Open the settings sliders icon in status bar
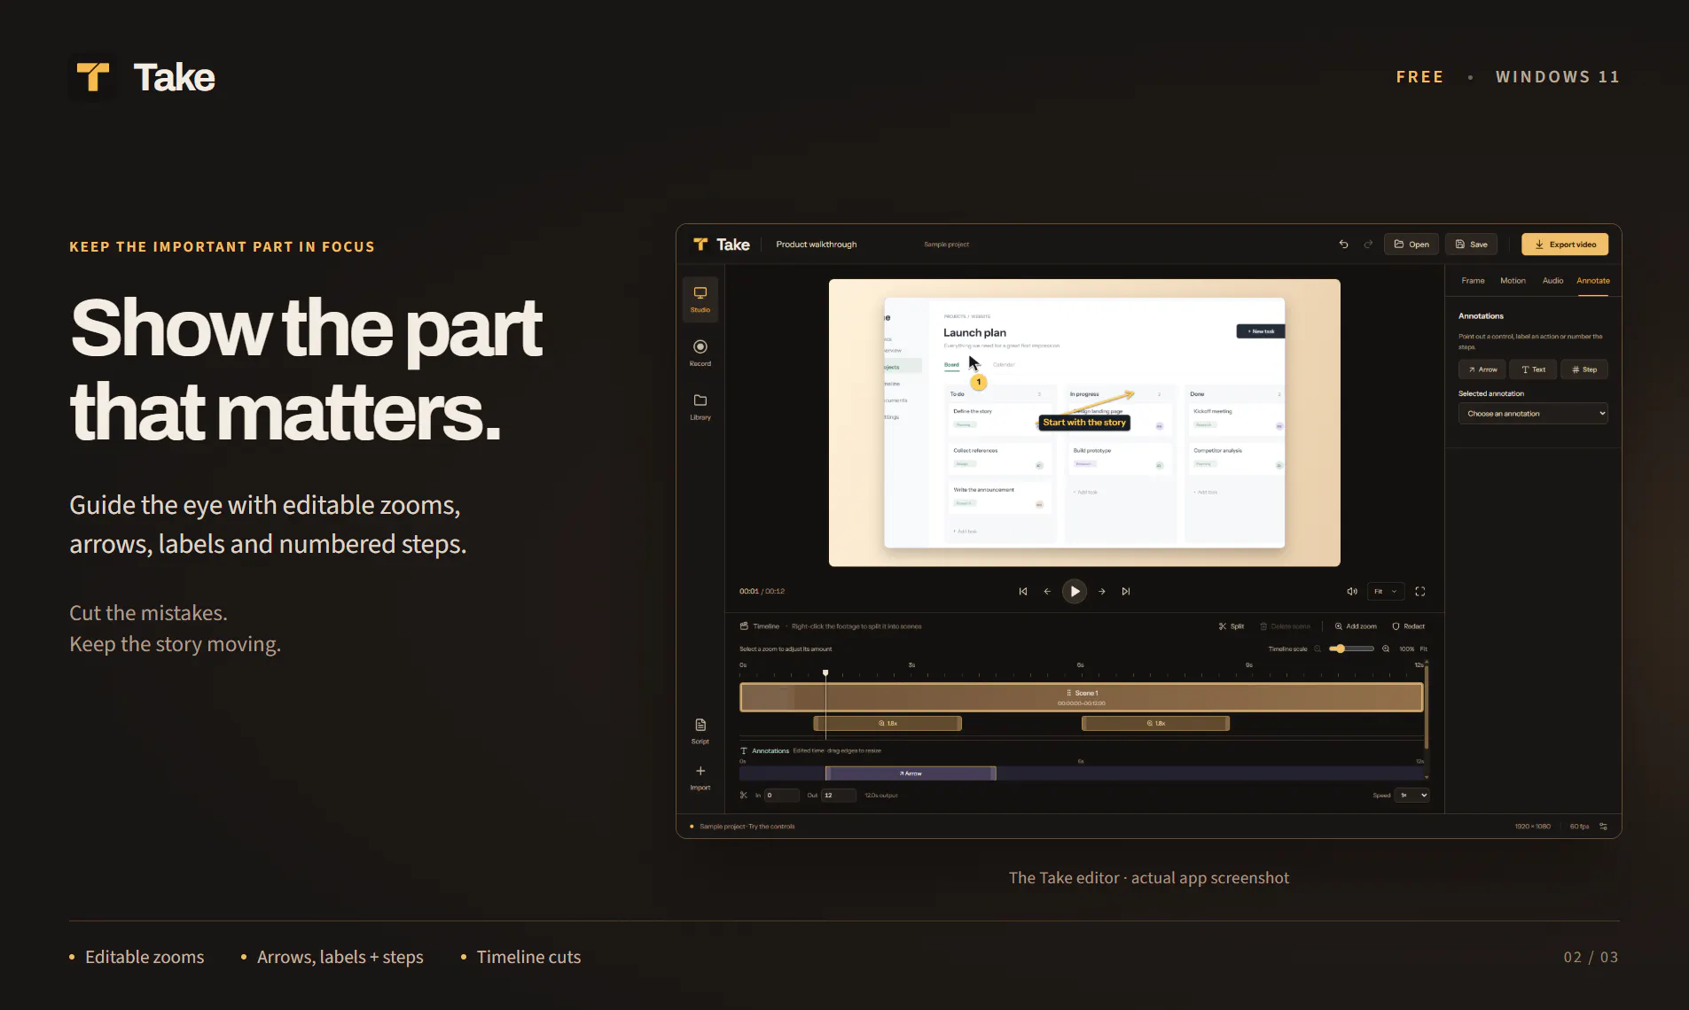This screenshot has height=1010, width=1689. coord(1603,827)
